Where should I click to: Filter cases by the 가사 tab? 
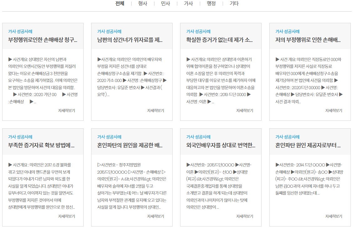[x=188, y=4]
